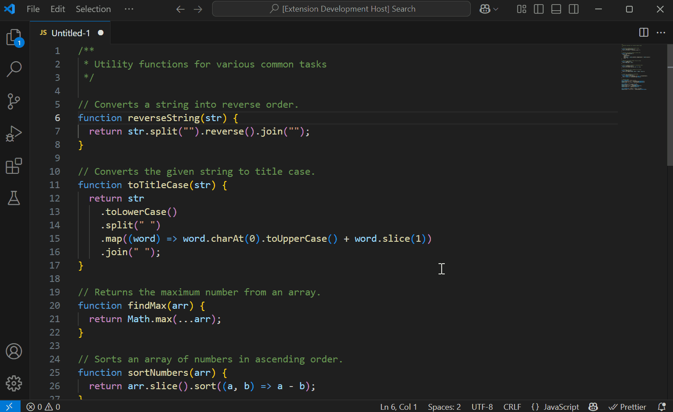The height and width of the screenshot is (412, 673).
Task: Open the Run and Debug panel
Action: click(13, 134)
